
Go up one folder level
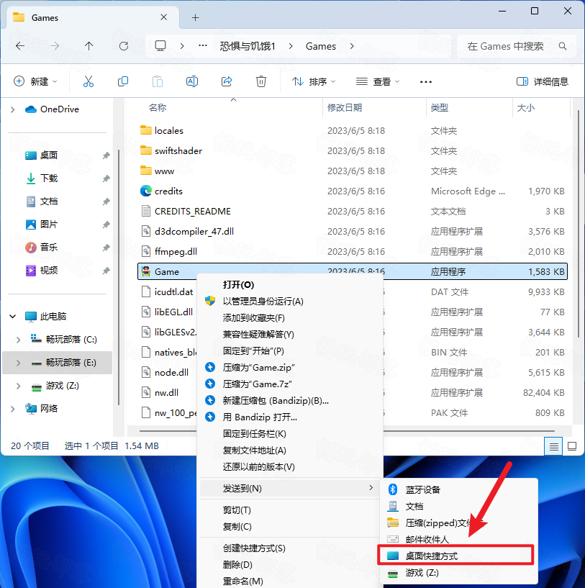pos(89,46)
